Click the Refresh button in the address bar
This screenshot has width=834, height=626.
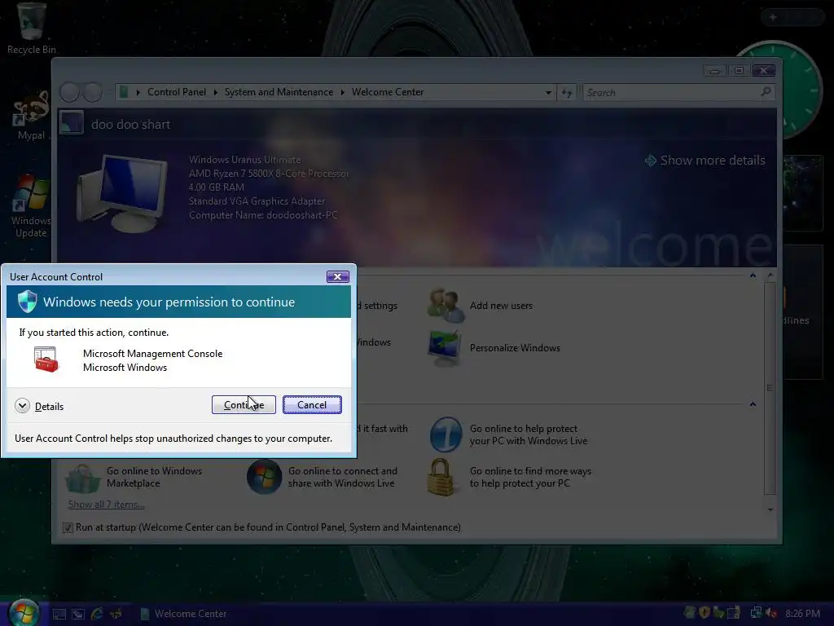pyautogui.click(x=567, y=93)
